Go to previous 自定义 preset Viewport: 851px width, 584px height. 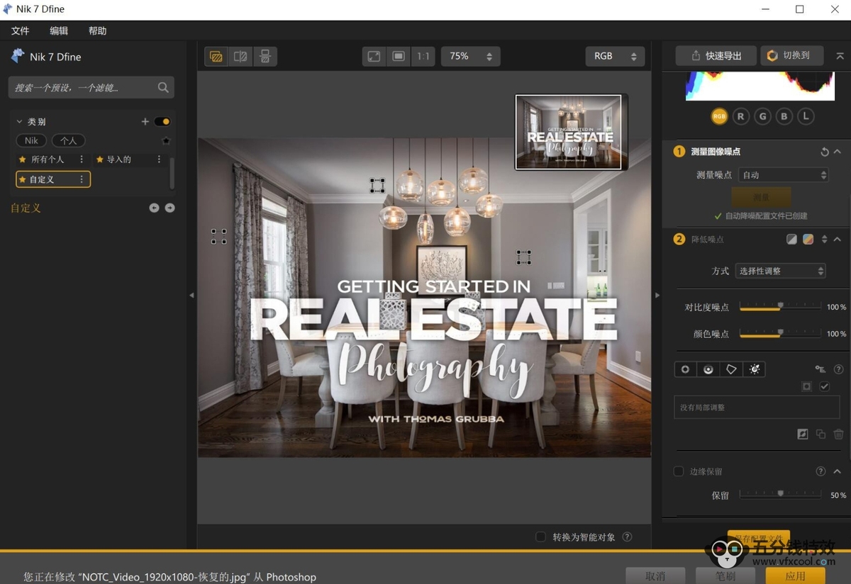coord(154,208)
